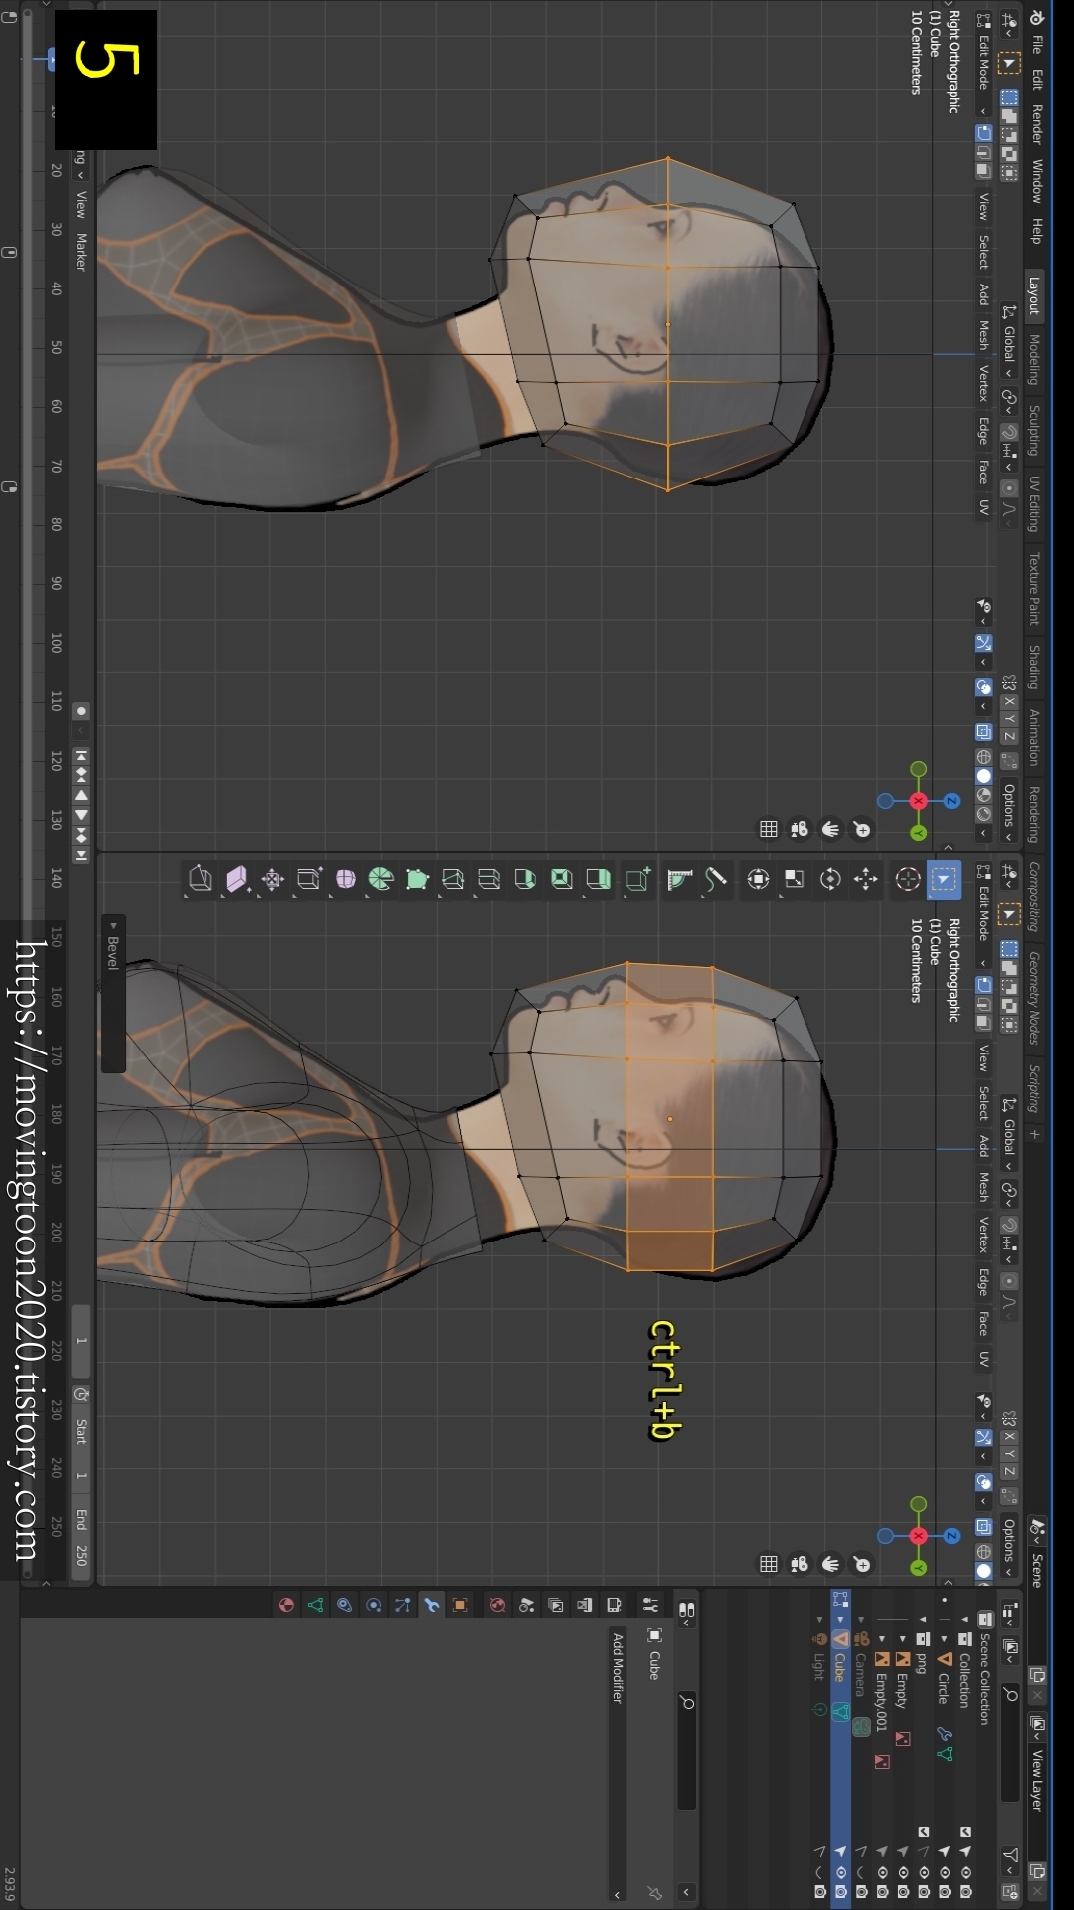Open shading options dropdown in toolbar-less viewport

[984, 833]
